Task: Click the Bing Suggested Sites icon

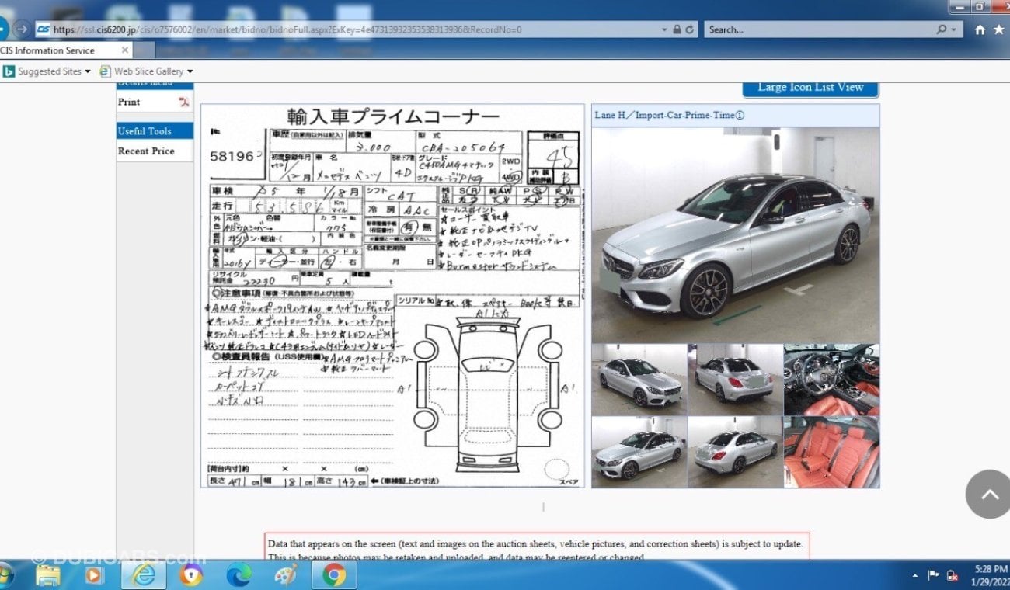Action: click(x=9, y=71)
